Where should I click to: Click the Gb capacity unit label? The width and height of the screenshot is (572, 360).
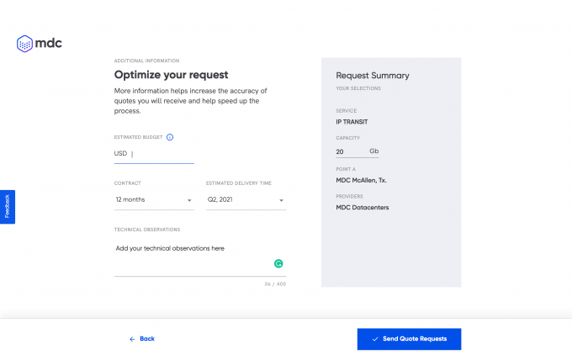pyautogui.click(x=374, y=151)
